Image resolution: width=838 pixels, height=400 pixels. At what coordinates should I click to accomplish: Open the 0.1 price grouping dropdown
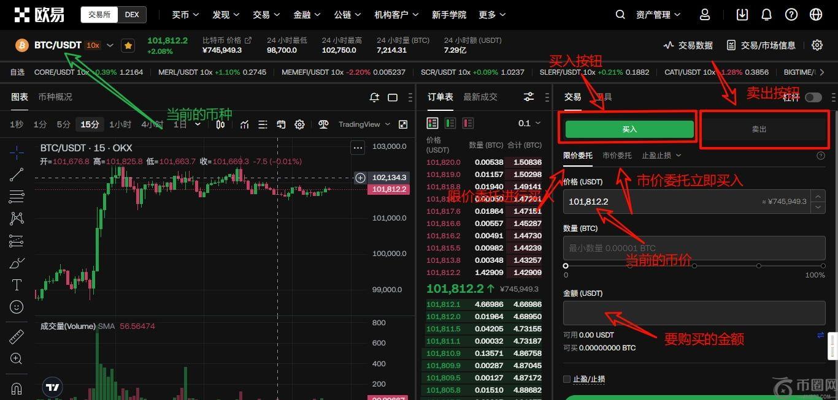click(x=529, y=123)
